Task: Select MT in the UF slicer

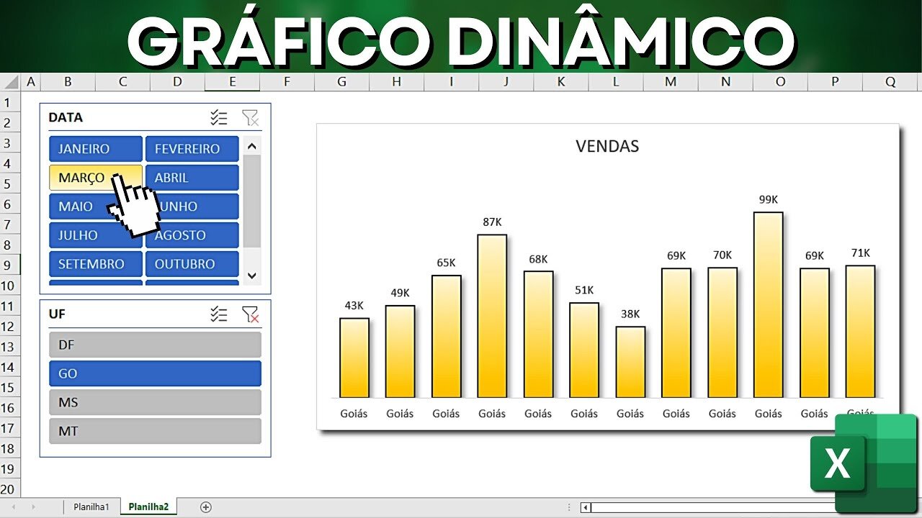Action: click(x=155, y=431)
